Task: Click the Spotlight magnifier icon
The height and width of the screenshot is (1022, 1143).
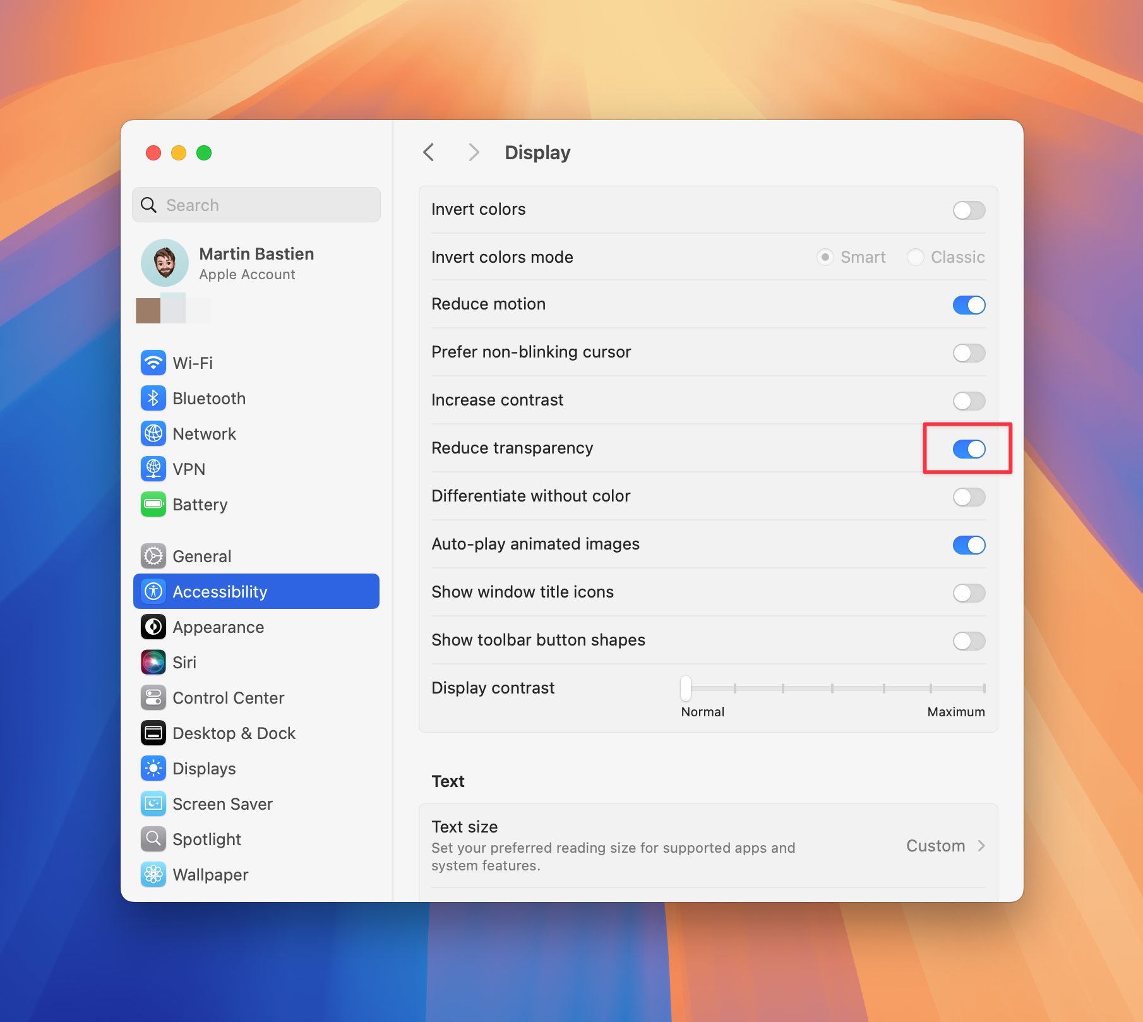Action: click(x=153, y=839)
